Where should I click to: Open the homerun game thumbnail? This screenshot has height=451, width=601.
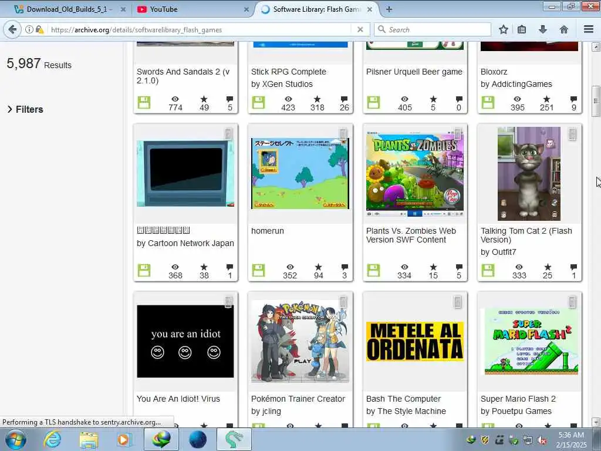[x=300, y=173]
